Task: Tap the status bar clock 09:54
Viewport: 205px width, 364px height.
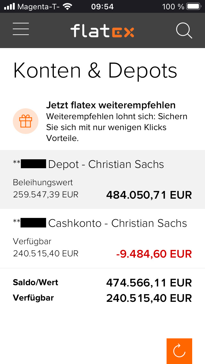Action: tap(102, 6)
